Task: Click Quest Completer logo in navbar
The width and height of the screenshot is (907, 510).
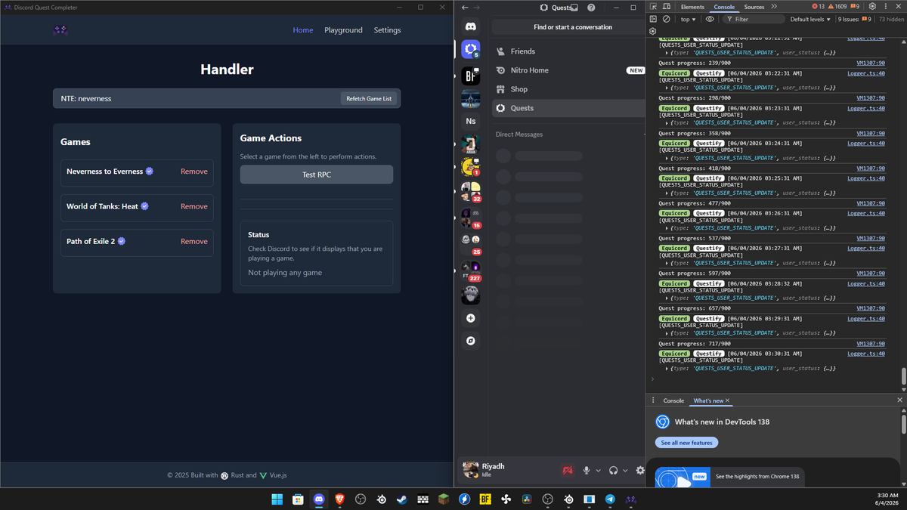Action: (x=61, y=30)
